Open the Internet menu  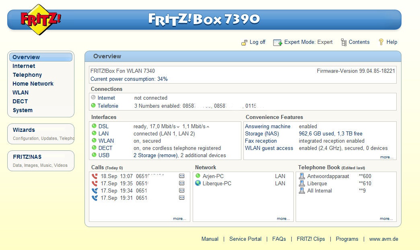click(x=24, y=66)
